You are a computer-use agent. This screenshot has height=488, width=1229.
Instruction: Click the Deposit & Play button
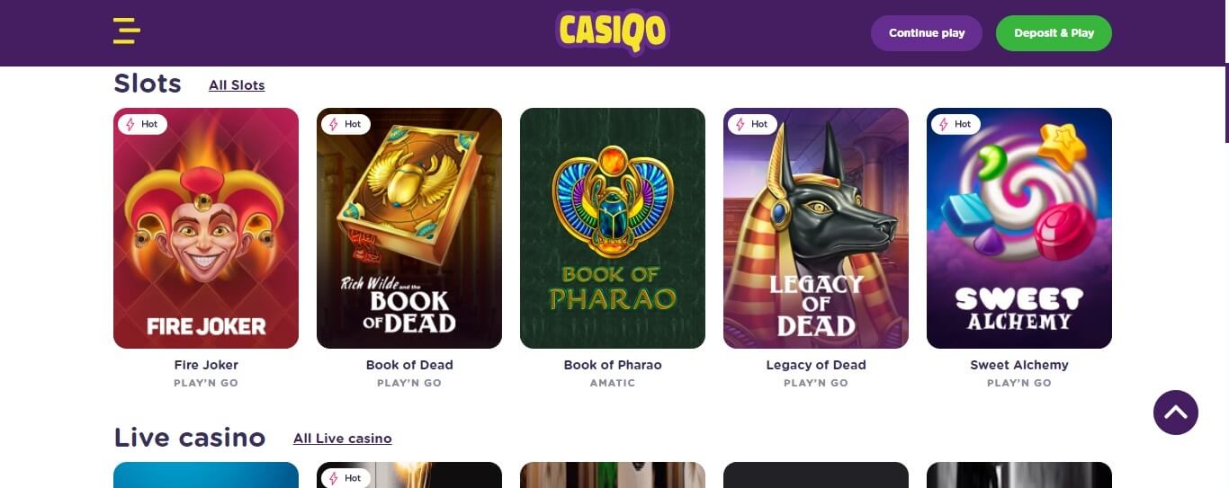coord(1054,33)
